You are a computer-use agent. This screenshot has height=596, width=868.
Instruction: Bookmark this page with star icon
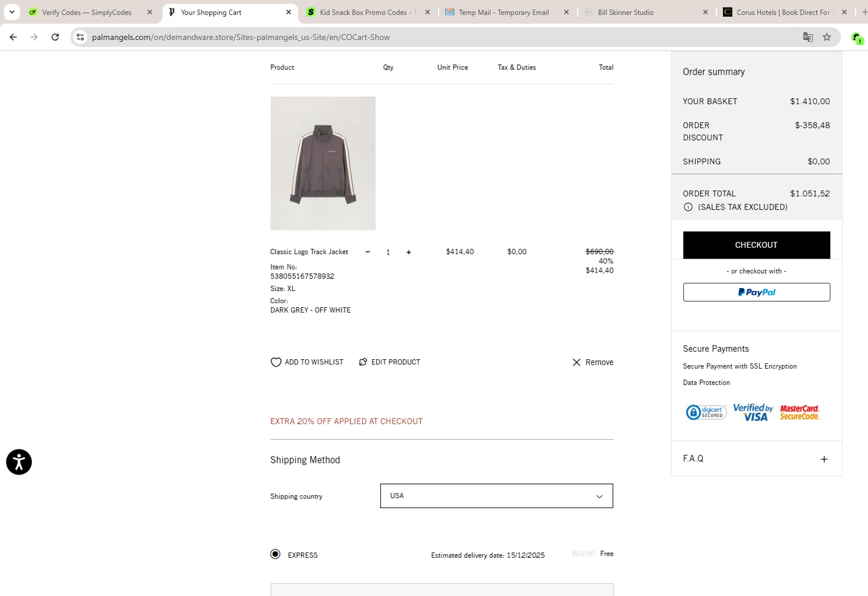827,37
